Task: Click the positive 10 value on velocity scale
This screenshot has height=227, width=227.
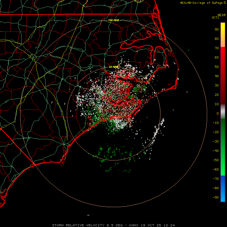Action: tap(217, 104)
